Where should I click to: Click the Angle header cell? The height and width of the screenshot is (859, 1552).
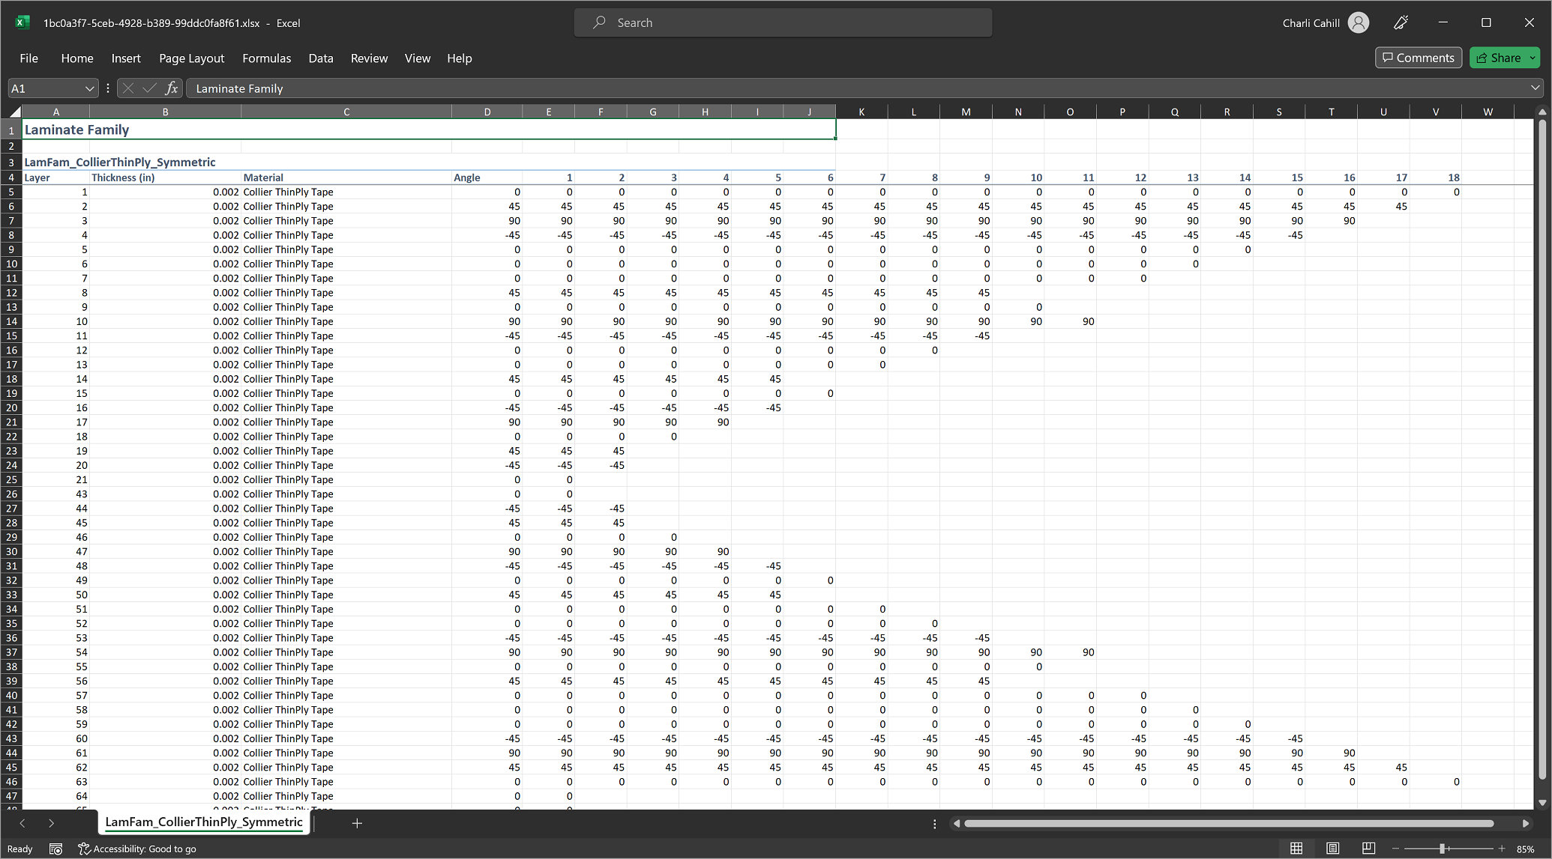coord(487,177)
